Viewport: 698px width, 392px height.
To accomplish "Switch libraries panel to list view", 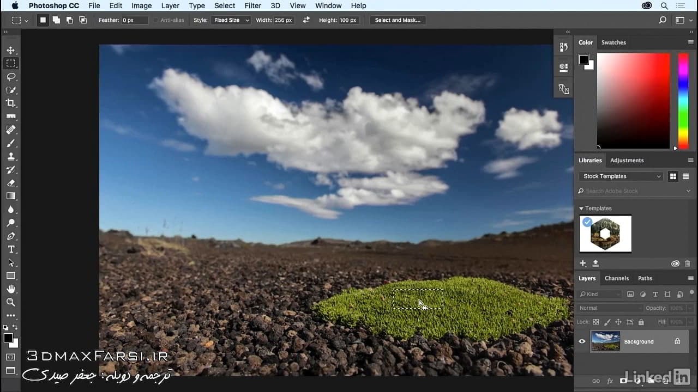I will point(686,176).
